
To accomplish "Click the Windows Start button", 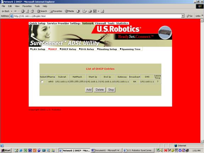I will click(x=6, y=151).
